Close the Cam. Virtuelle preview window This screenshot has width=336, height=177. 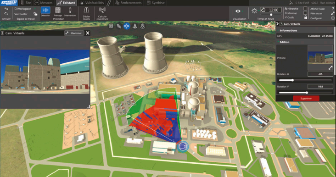tap(88, 33)
